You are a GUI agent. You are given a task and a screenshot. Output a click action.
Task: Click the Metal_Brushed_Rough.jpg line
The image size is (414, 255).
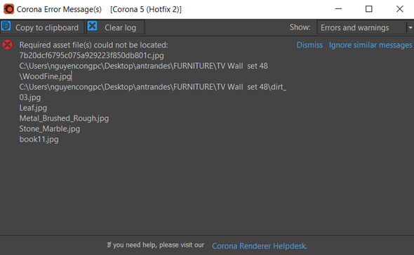64,118
